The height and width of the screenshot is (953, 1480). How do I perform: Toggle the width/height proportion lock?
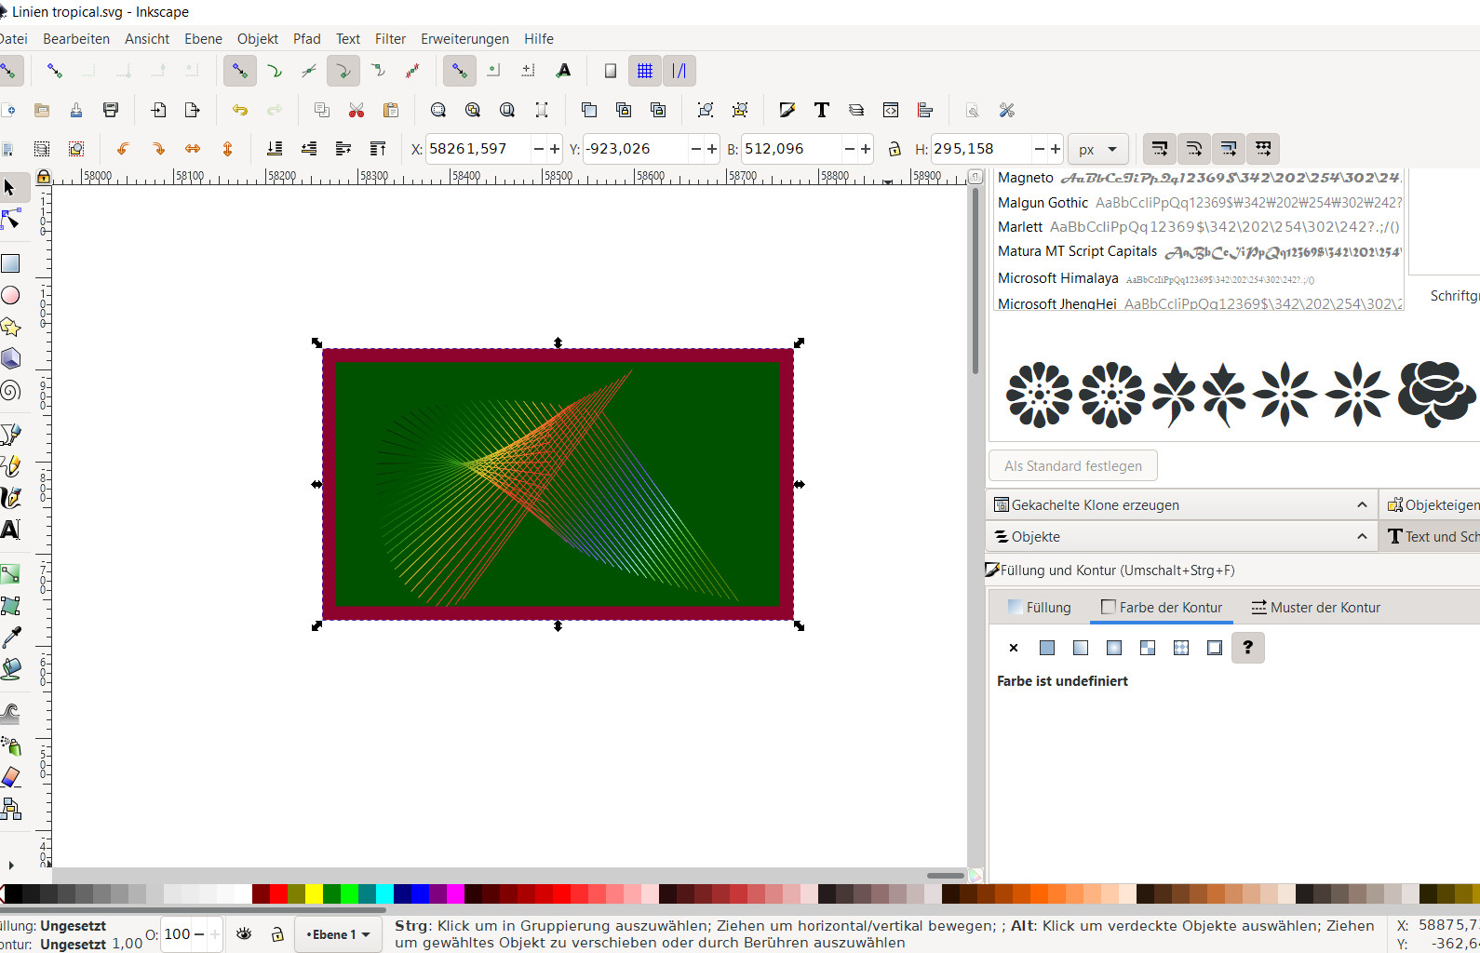(x=895, y=149)
